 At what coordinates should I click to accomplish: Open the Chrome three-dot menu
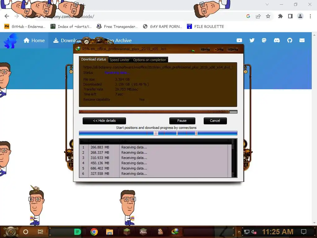(x=310, y=16)
